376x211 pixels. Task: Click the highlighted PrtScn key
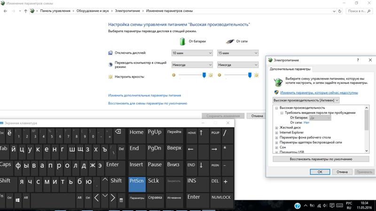137,184
